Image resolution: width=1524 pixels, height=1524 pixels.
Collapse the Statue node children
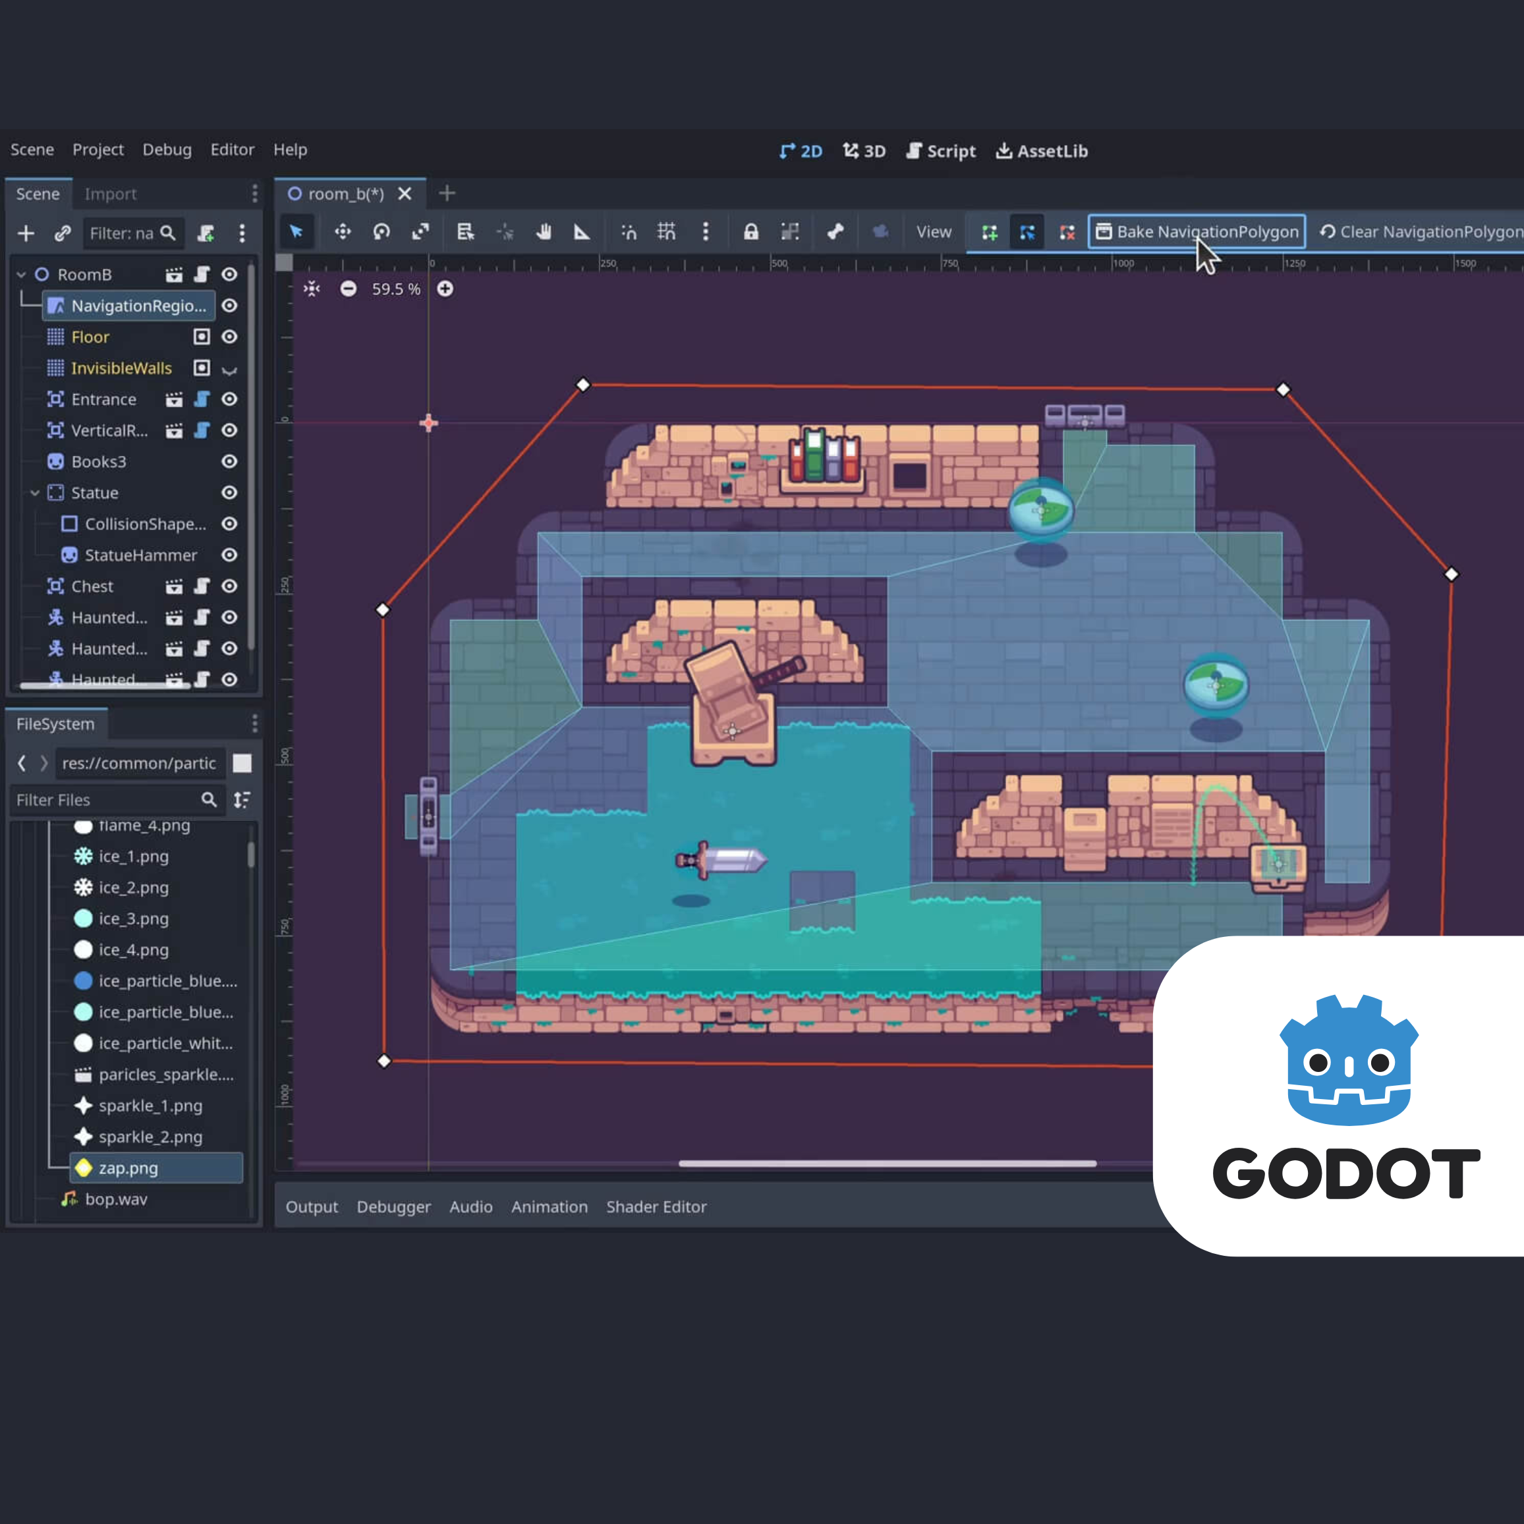coord(35,493)
